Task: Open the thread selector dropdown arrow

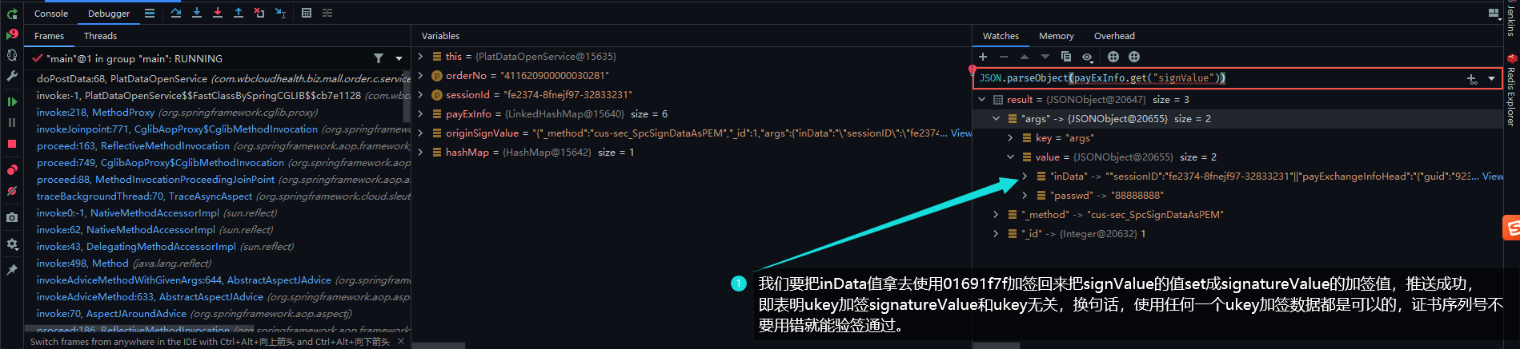Action: tap(399, 58)
